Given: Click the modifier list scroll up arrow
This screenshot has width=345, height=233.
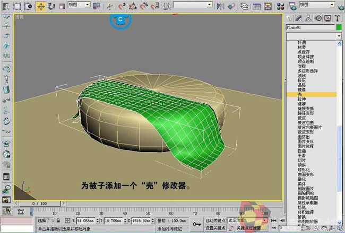Looking at the screenshot, I should [x=339, y=43].
